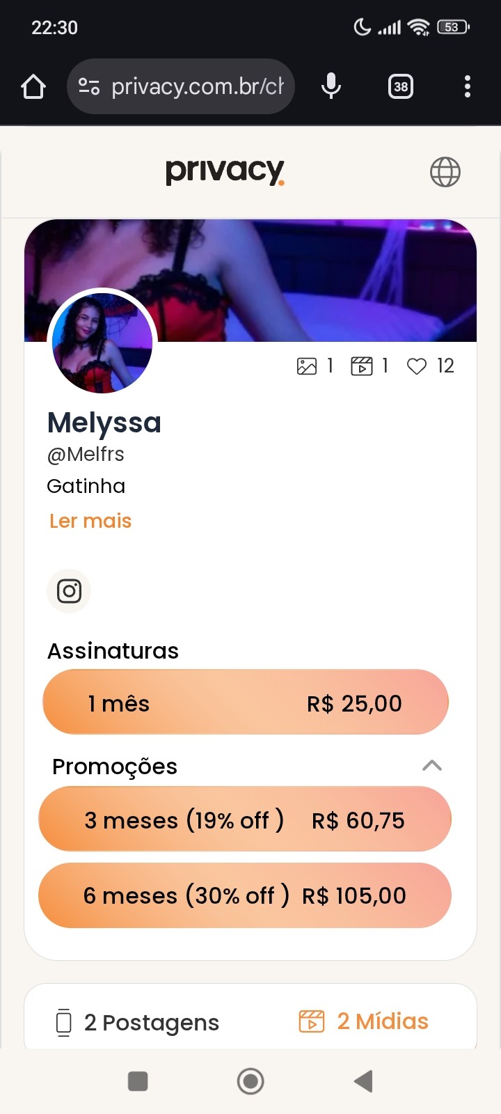The image size is (501, 1114).
Task: Tap the photo count icon
Action: click(307, 366)
